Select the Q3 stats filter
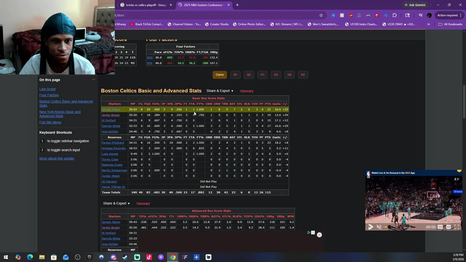This screenshot has height=262, width=466. click(x=276, y=75)
